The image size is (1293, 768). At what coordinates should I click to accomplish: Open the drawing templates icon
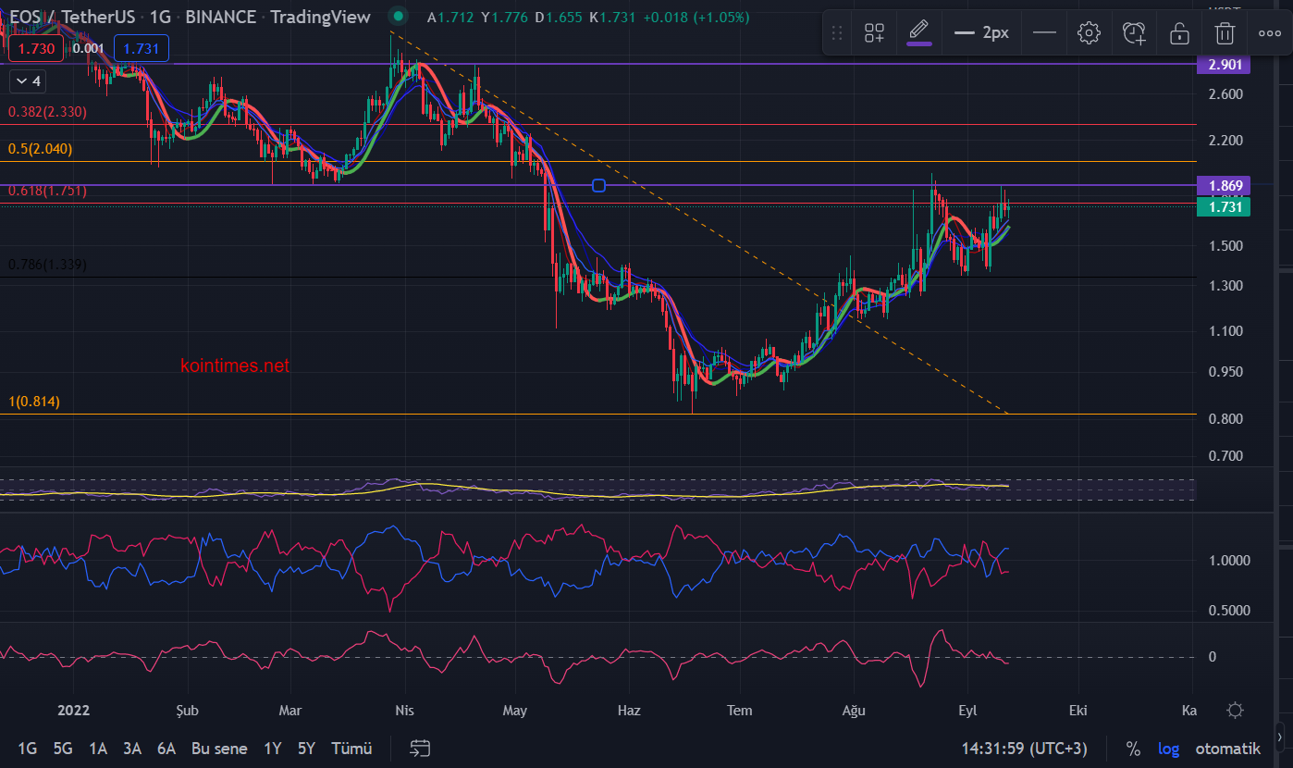pos(874,33)
